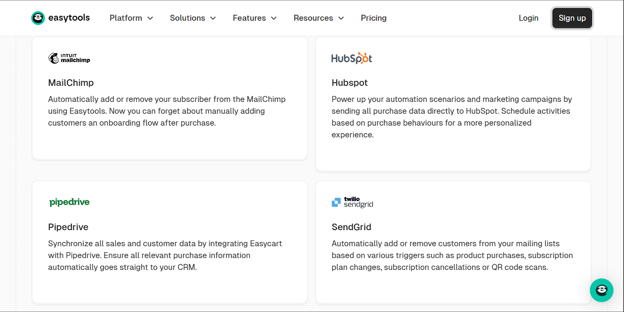Expand the Features dropdown chevron

coord(274,18)
